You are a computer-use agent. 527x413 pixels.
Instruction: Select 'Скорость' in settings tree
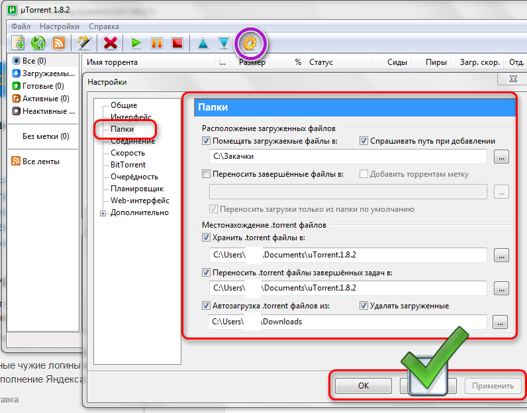128,153
